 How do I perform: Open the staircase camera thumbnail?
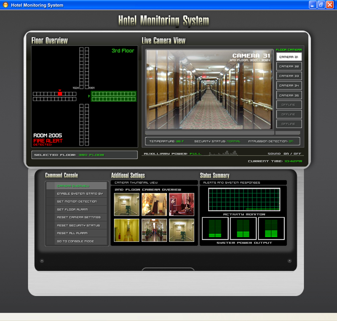[154, 204]
